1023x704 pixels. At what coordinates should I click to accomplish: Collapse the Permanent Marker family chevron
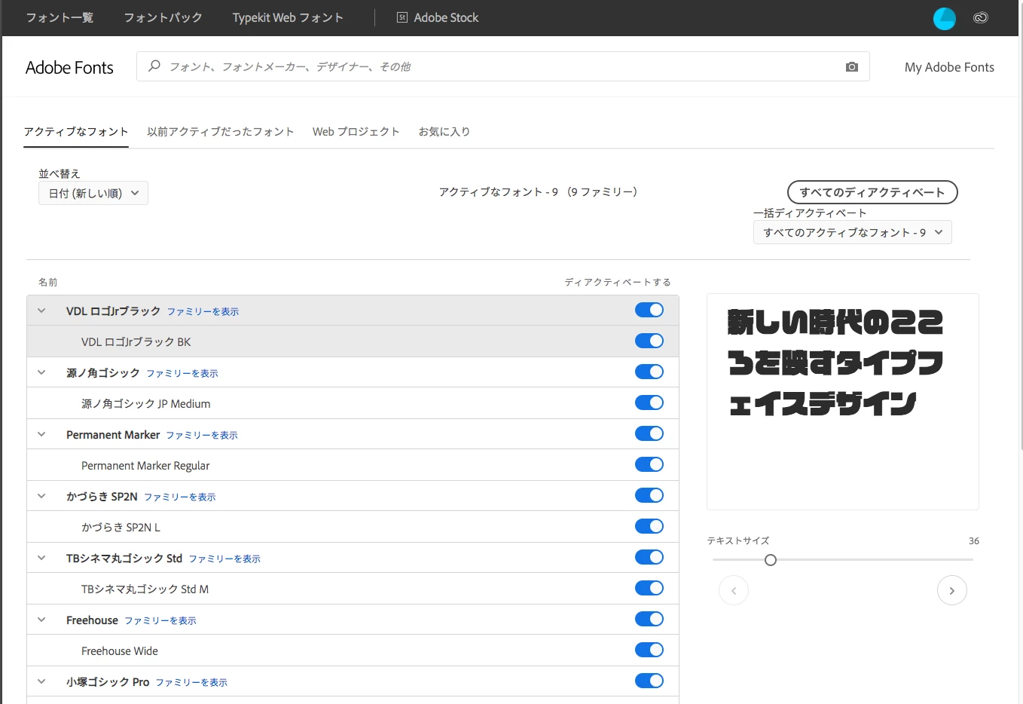[41, 434]
